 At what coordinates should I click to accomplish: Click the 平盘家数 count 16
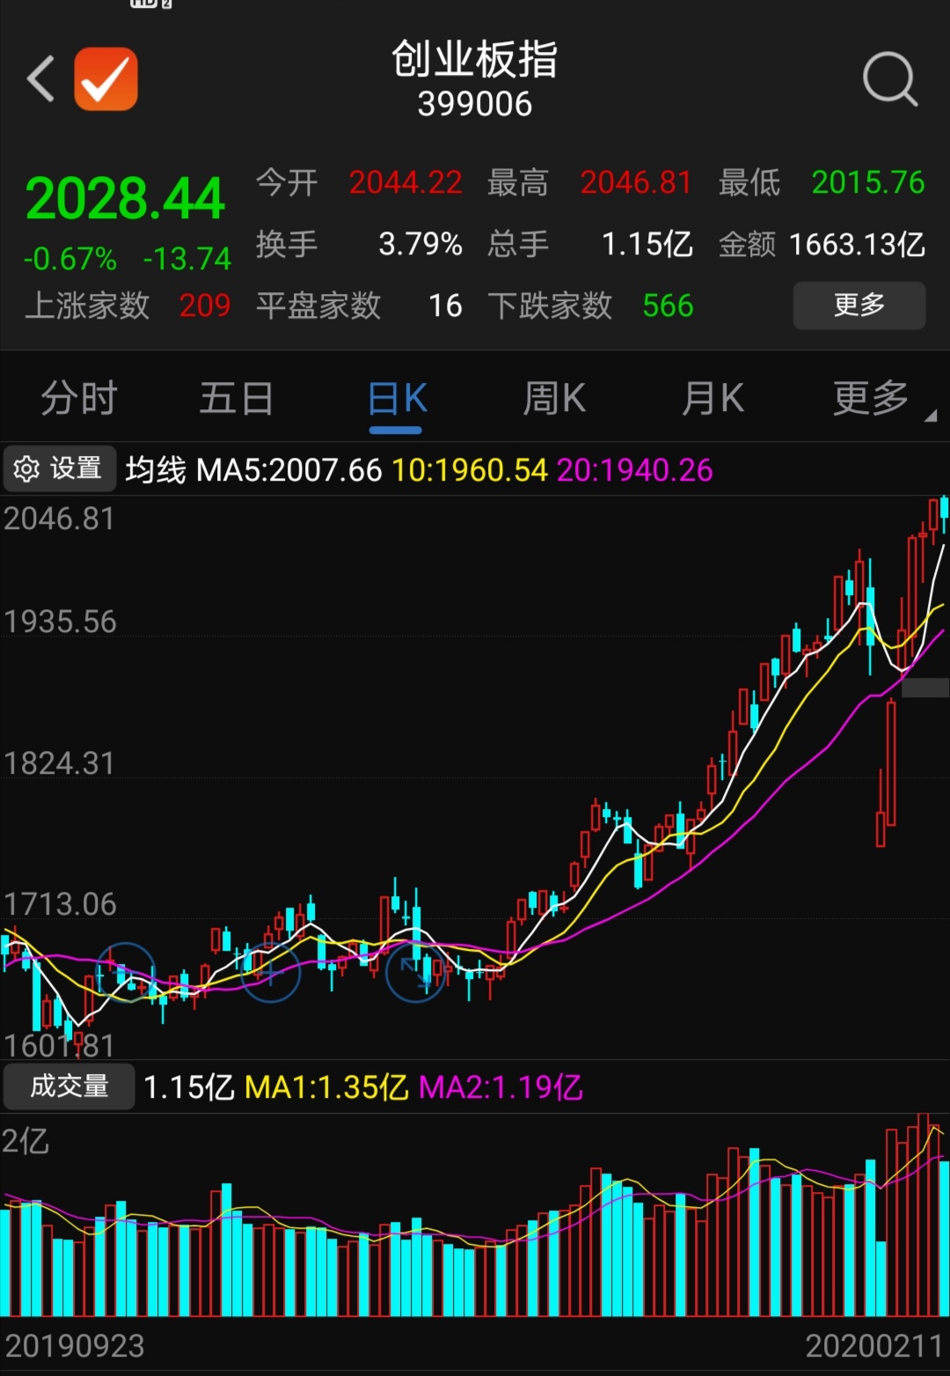(x=445, y=305)
